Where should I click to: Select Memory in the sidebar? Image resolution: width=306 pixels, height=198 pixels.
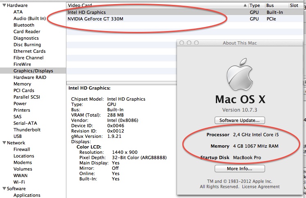[22, 84]
